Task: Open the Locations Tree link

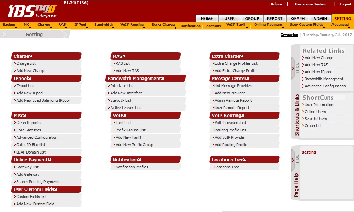Action: coord(227,167)
